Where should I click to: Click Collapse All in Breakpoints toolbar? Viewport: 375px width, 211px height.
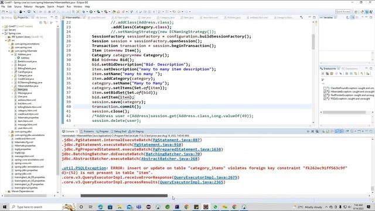pos(351,74)
